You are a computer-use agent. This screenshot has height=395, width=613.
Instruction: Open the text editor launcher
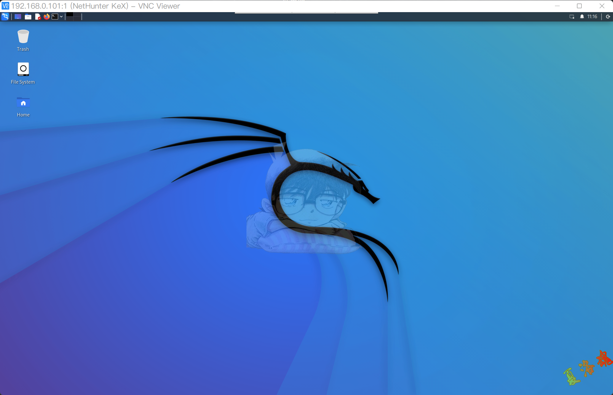[38, 17]
